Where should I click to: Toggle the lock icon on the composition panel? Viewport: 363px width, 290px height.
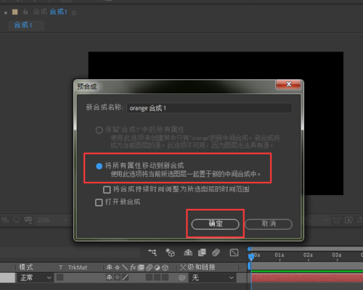25,12
